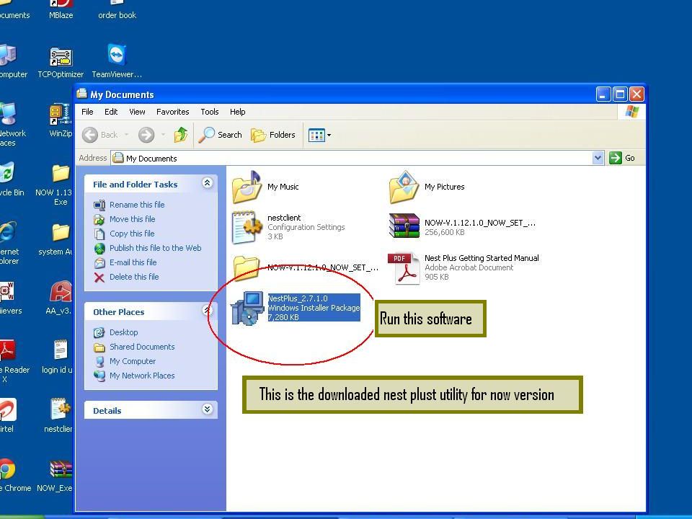Close the My Documents window
This screenshot has height=519, width=692.
pos(636,94)
